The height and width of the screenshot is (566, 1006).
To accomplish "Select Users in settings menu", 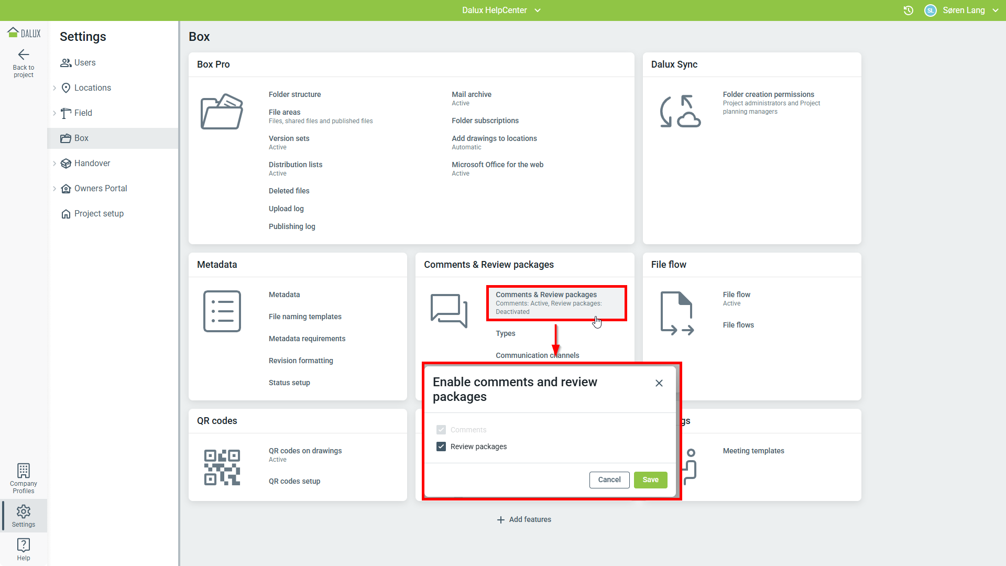I will click(85, 63).
